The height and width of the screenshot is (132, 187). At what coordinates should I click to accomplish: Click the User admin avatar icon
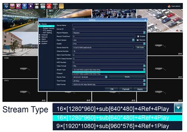[169, 6]
